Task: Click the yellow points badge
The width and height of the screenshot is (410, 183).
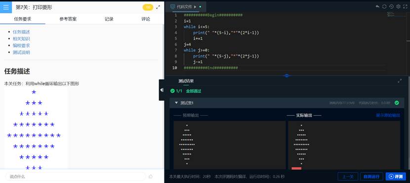Action: pyautogui.click(x=148, y=7)
